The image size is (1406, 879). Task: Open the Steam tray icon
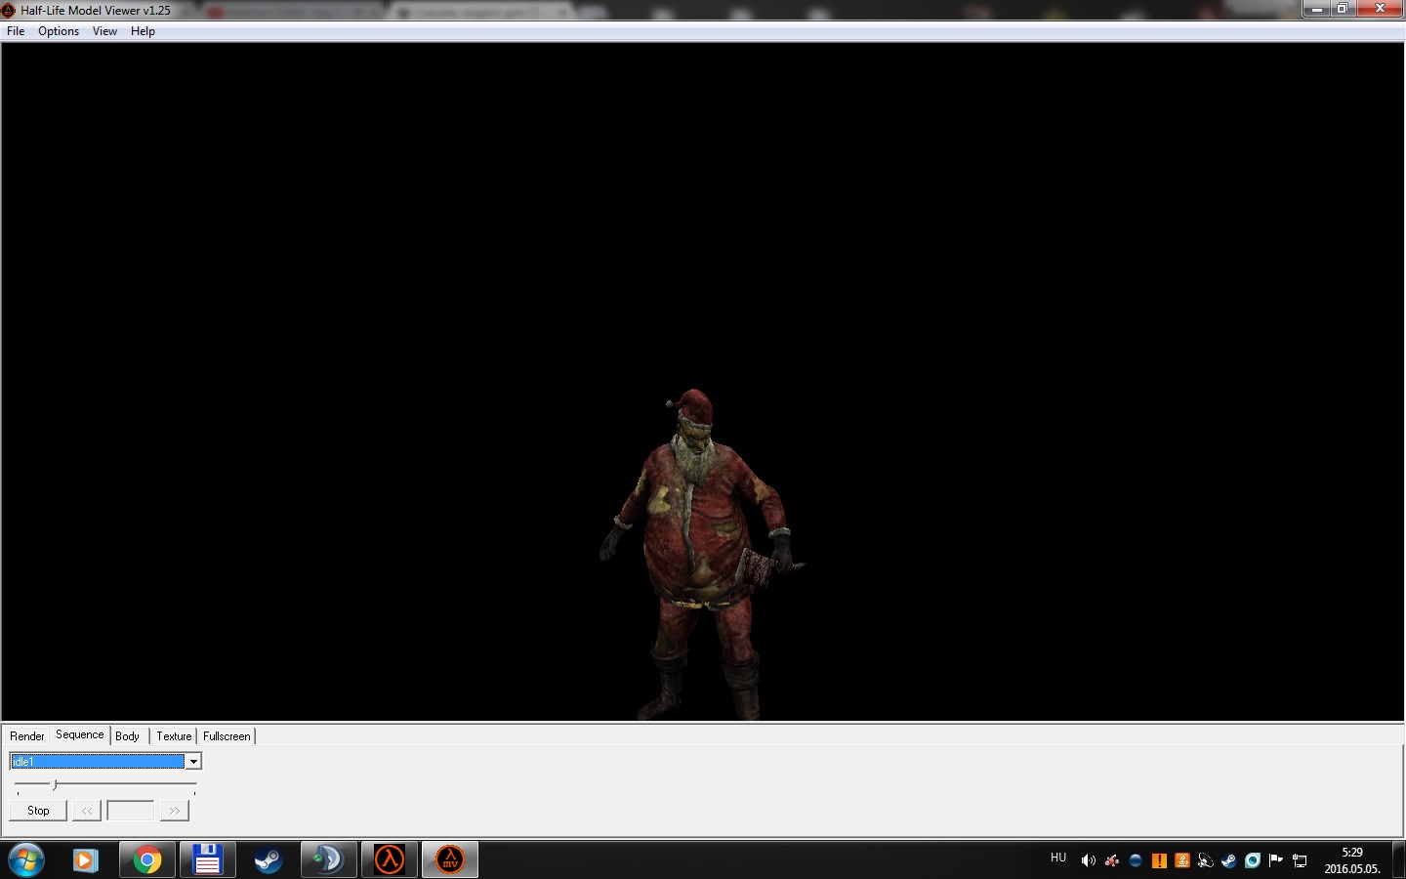click(x=1229, y=860)
